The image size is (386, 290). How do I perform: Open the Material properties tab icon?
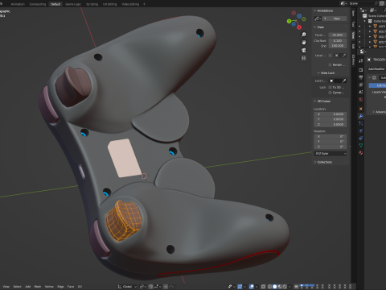361,153
